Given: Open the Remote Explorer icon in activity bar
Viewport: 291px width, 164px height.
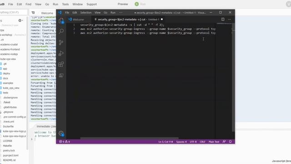Looking at the screenshot, I should [61, 75].
